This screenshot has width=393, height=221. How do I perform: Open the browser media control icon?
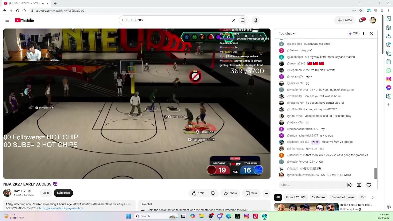[375, 11]
